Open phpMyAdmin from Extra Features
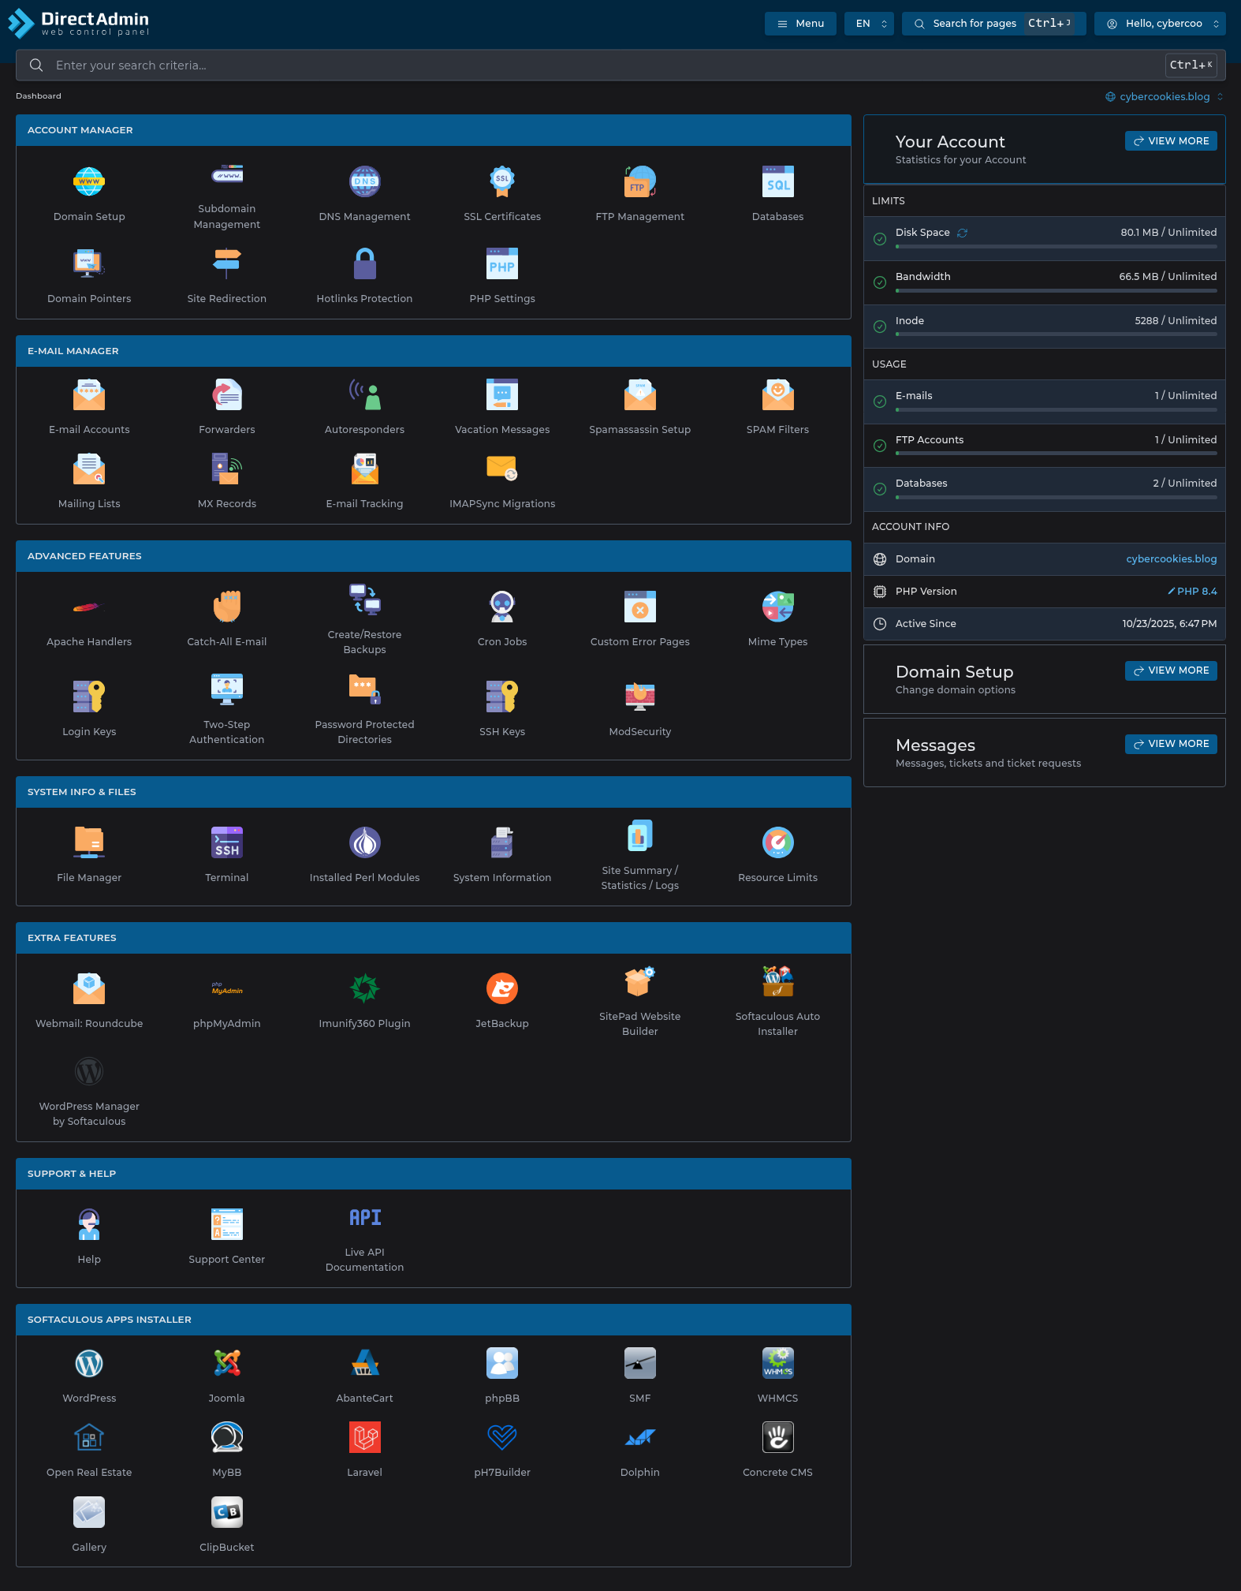 pyautogui.click(x=226, y=989)
